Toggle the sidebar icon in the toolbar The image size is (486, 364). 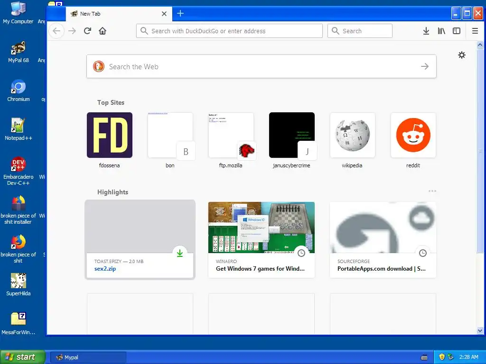pos(457,31)
